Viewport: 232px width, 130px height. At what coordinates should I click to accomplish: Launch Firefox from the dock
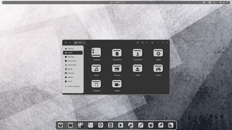point(61,125)
